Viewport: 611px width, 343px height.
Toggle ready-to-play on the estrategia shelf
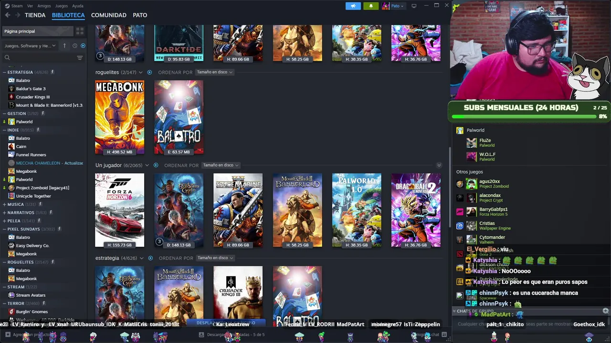(150, 258)
